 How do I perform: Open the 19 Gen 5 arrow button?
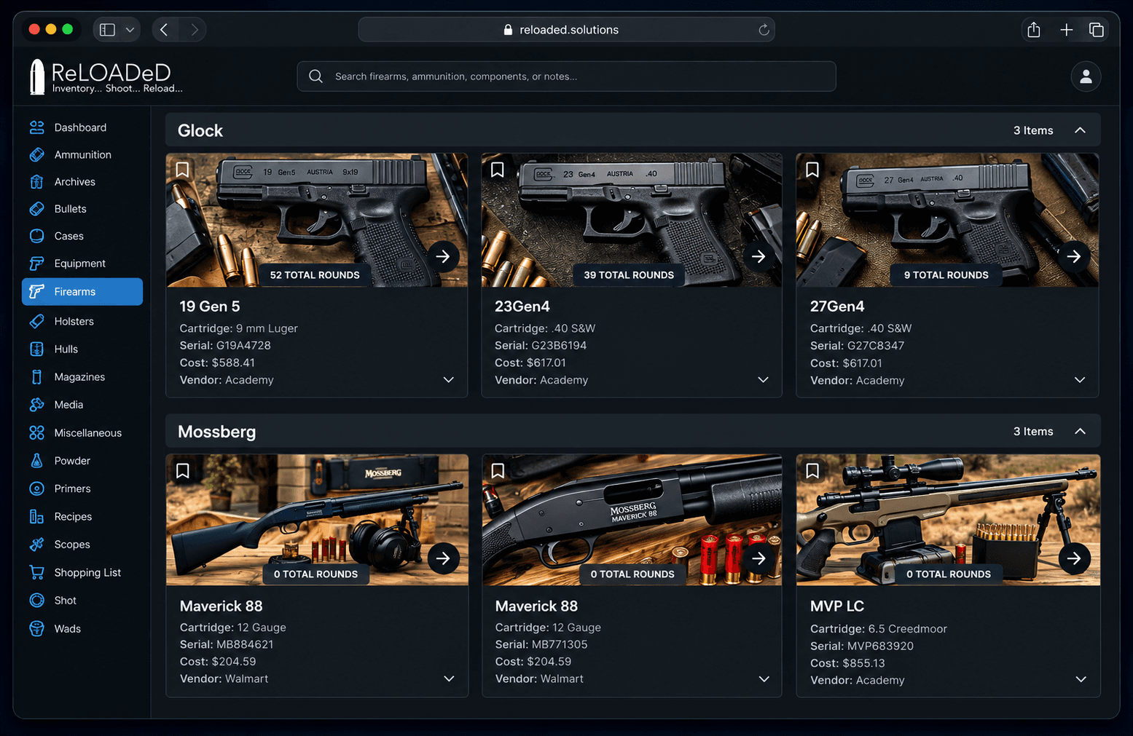[x=443, y=256]
